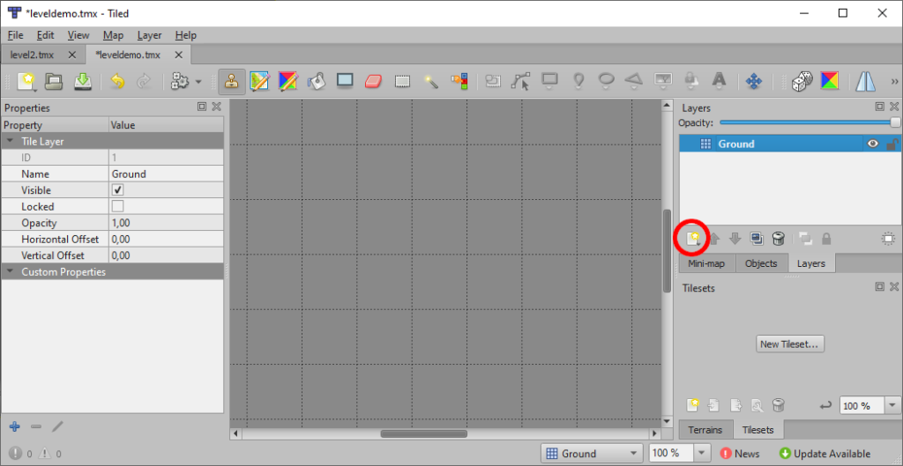
Task: Toggle Wang Fill Mode colored icon
Action: tap(829, 82)
